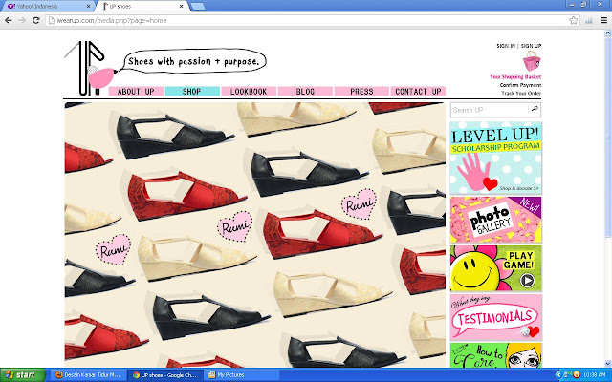This screenshot has height=382, width=612.
Task: Open the CONTACT UP menu item
Action: pyautogui.click(x=418, y=92)
